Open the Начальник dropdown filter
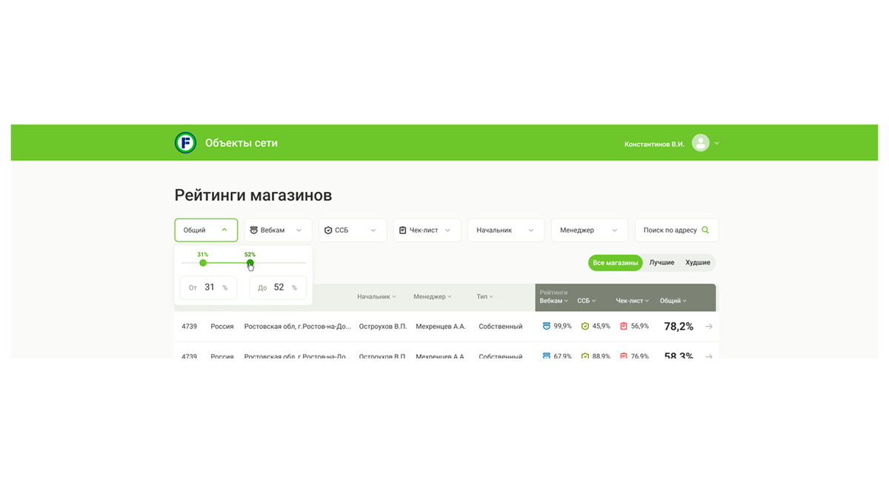Image resolution: width=889 pixels, height=483 pixels. pos(505,230)
